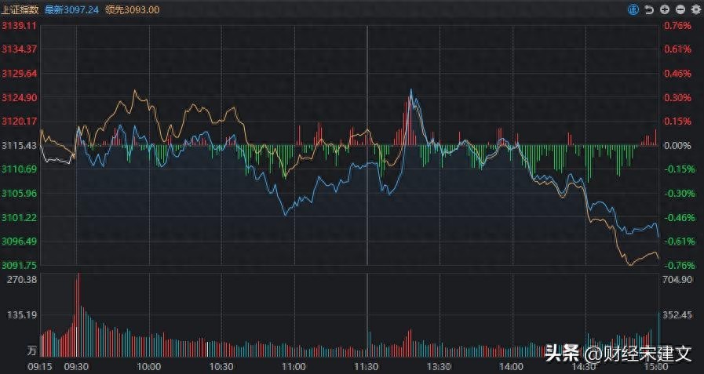Zoom in with the plus icon
The image size is (704, 374).
coord(665,9)
